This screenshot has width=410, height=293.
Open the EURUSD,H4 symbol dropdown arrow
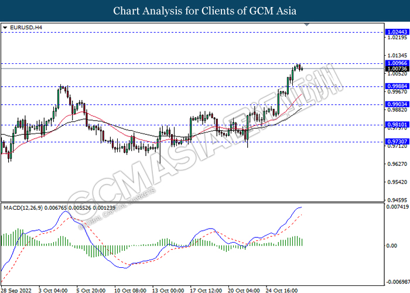tap(5, 28)
